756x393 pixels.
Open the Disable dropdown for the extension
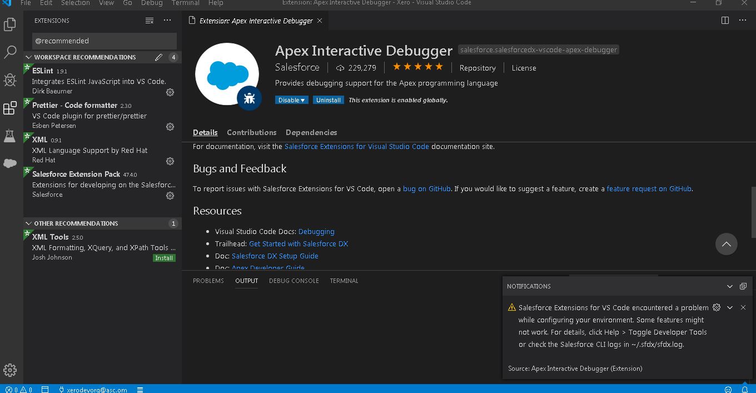tap(292, 100)
